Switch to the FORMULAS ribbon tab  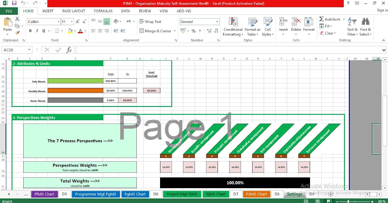coord(103,11)
